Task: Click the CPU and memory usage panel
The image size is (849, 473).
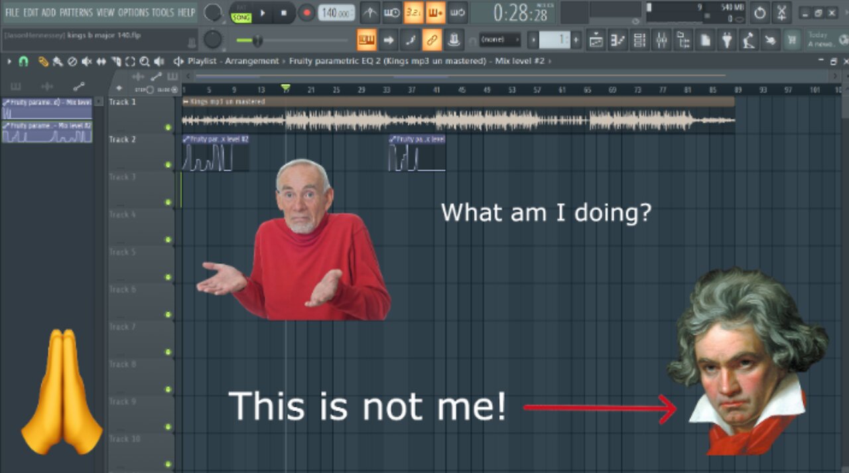Action: click(x=695, y=13)
